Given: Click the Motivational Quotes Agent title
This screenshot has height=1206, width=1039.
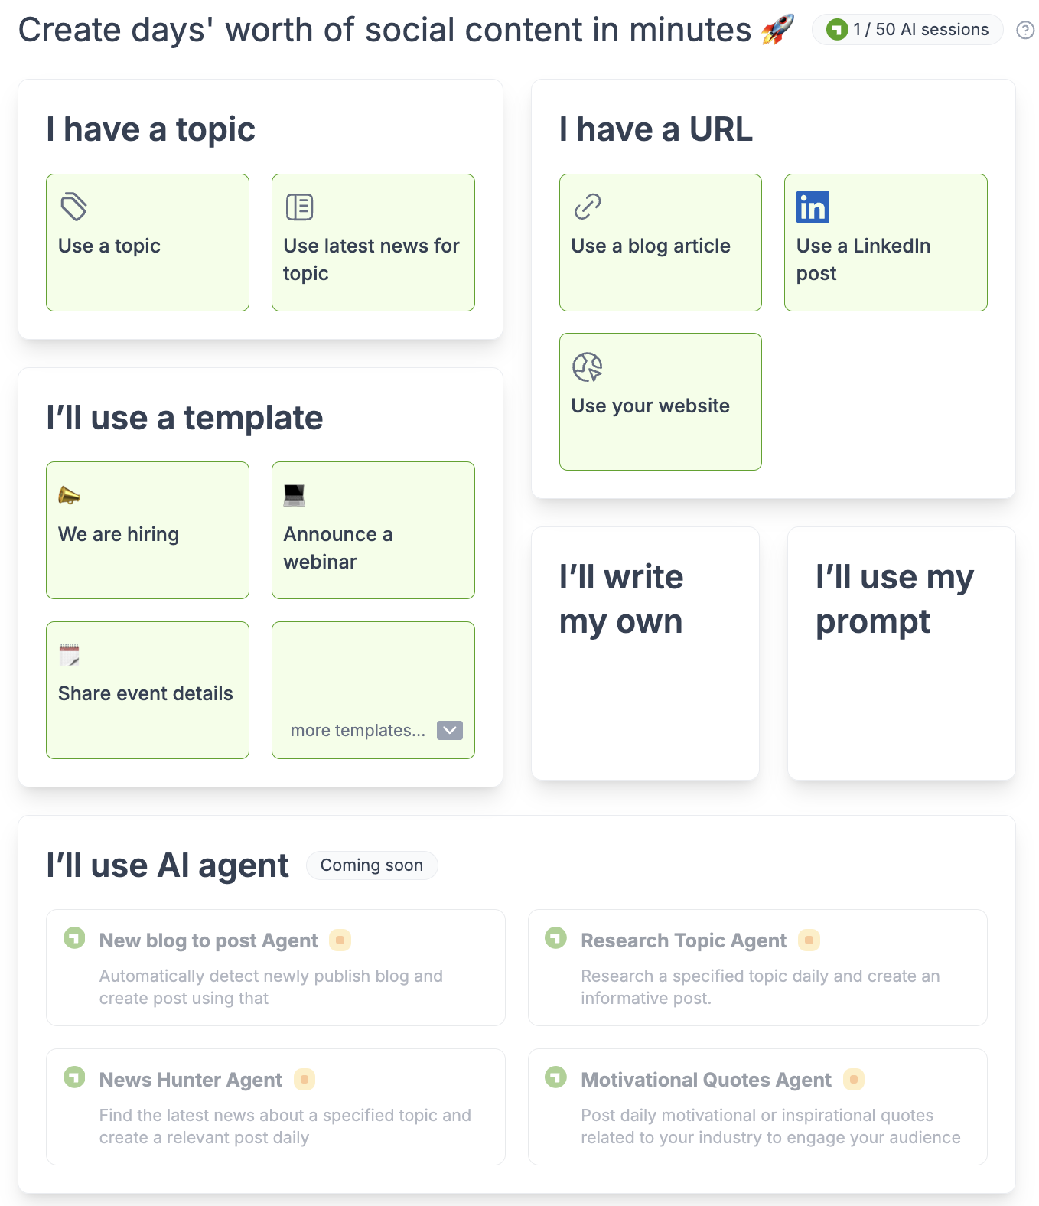Looking at the screenshot, I should (x=706, y=1080).
